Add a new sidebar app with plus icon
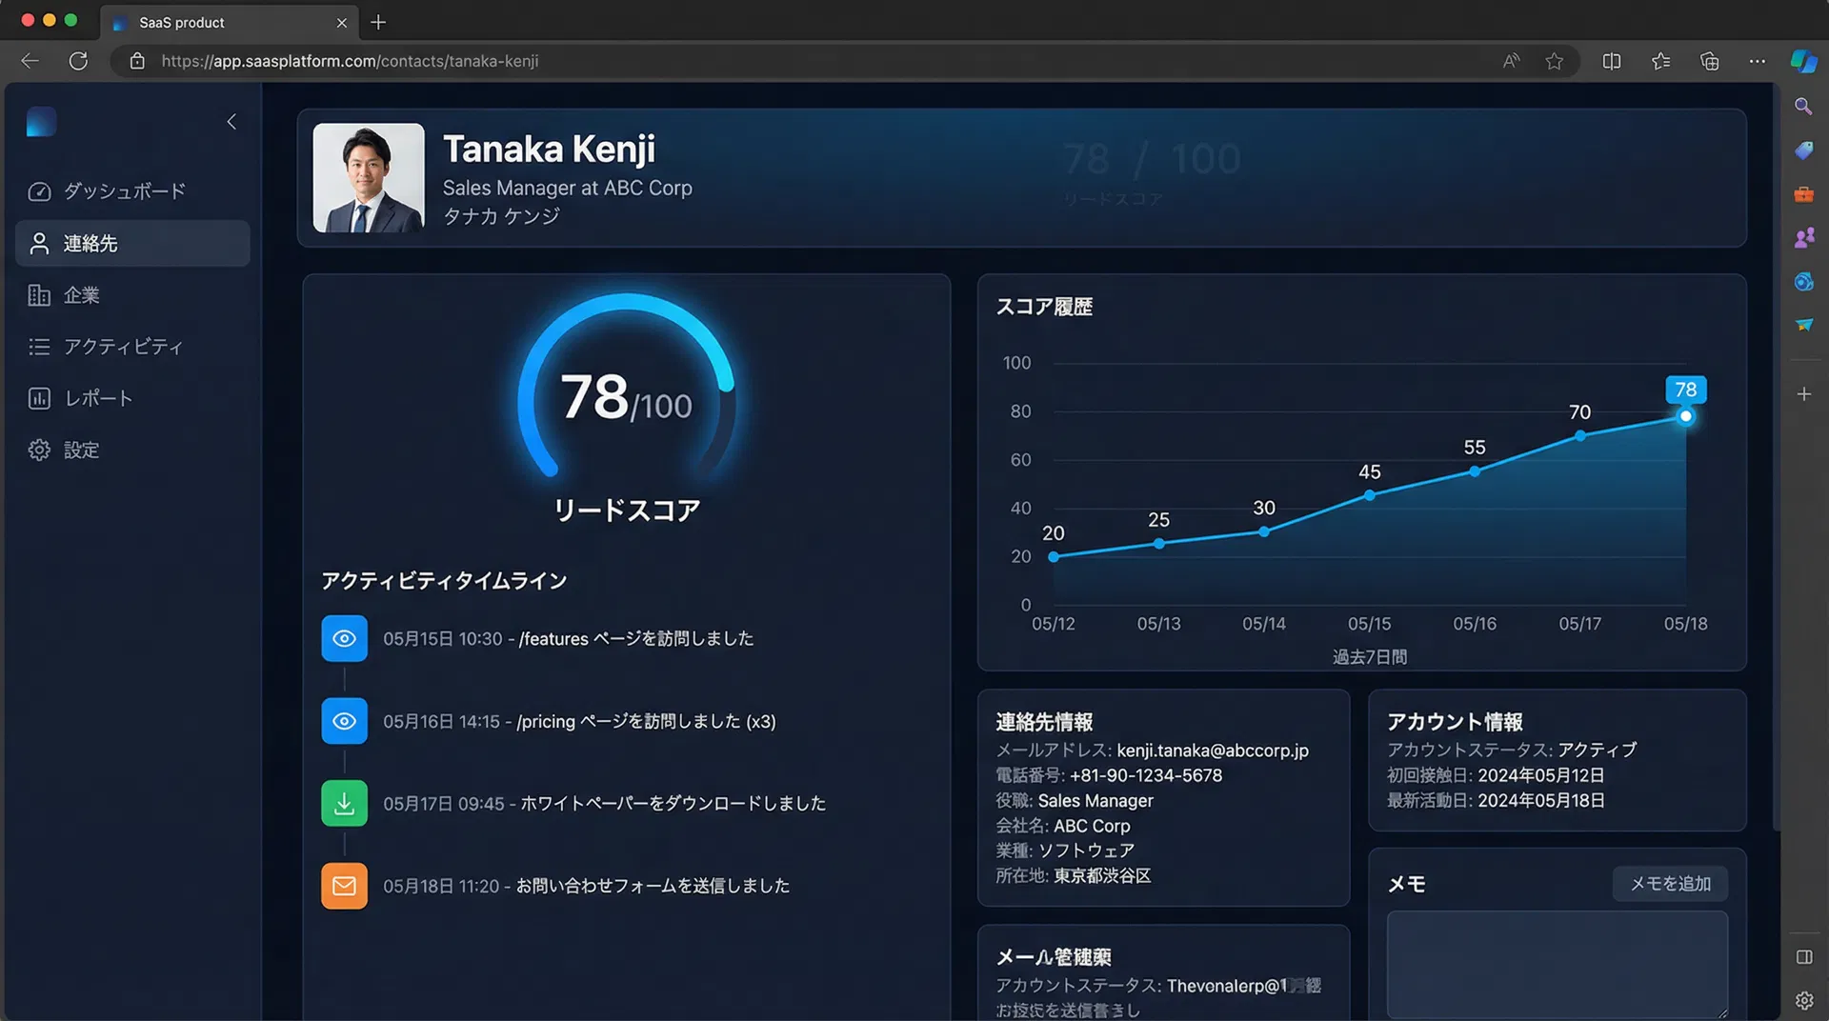 pyautogui.click(x=1803, y=394)
